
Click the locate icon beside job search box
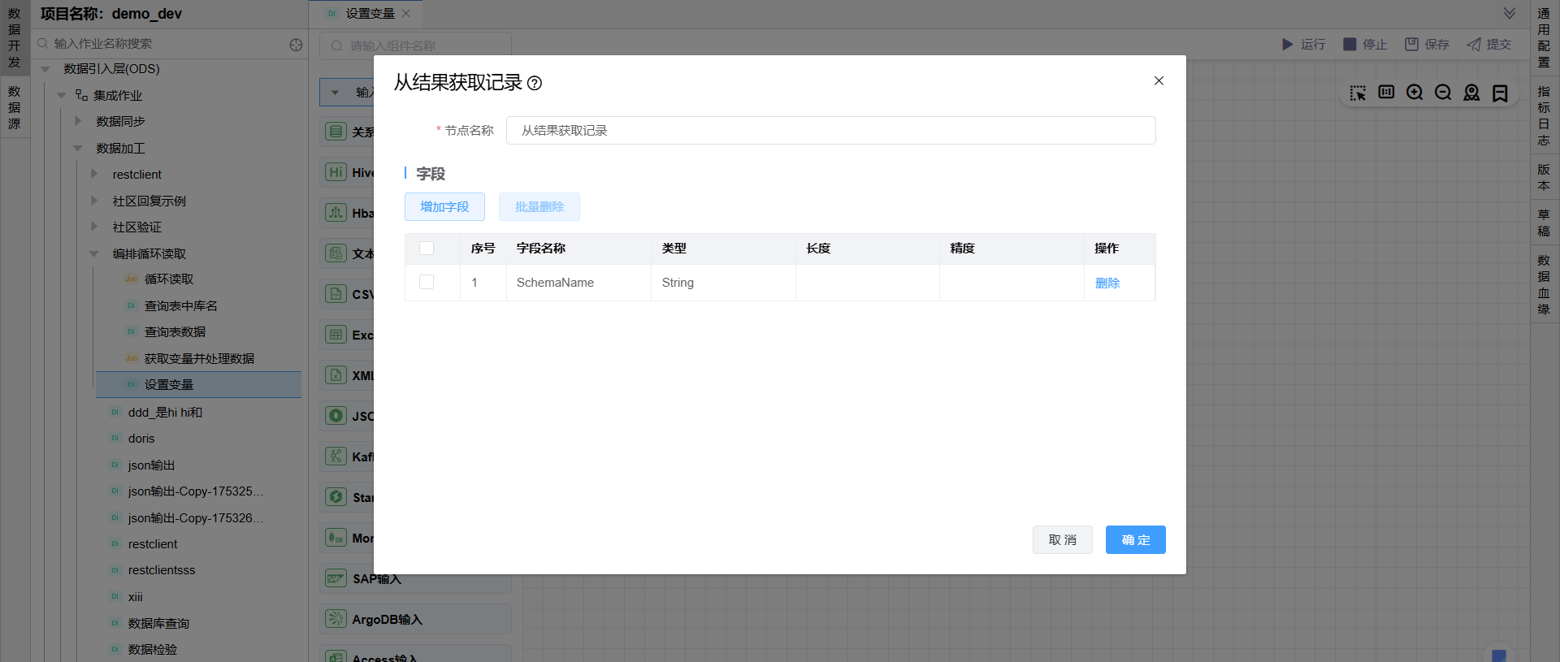tap(296, 45)
